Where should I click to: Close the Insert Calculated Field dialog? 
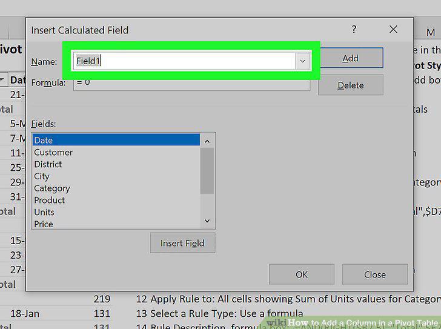point(393,29)
